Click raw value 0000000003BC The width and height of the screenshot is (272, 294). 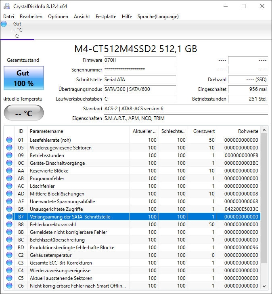click(241, 163)
